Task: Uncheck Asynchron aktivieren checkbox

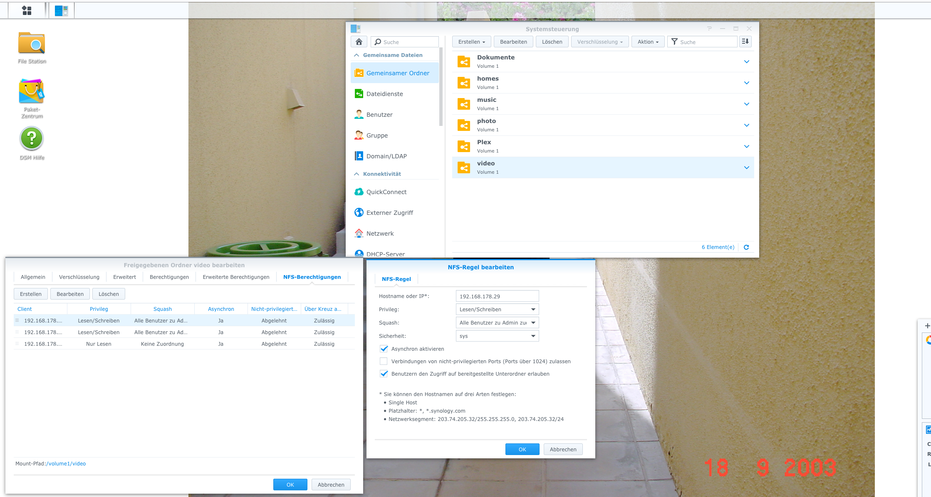Action: (x=384, y=349)
